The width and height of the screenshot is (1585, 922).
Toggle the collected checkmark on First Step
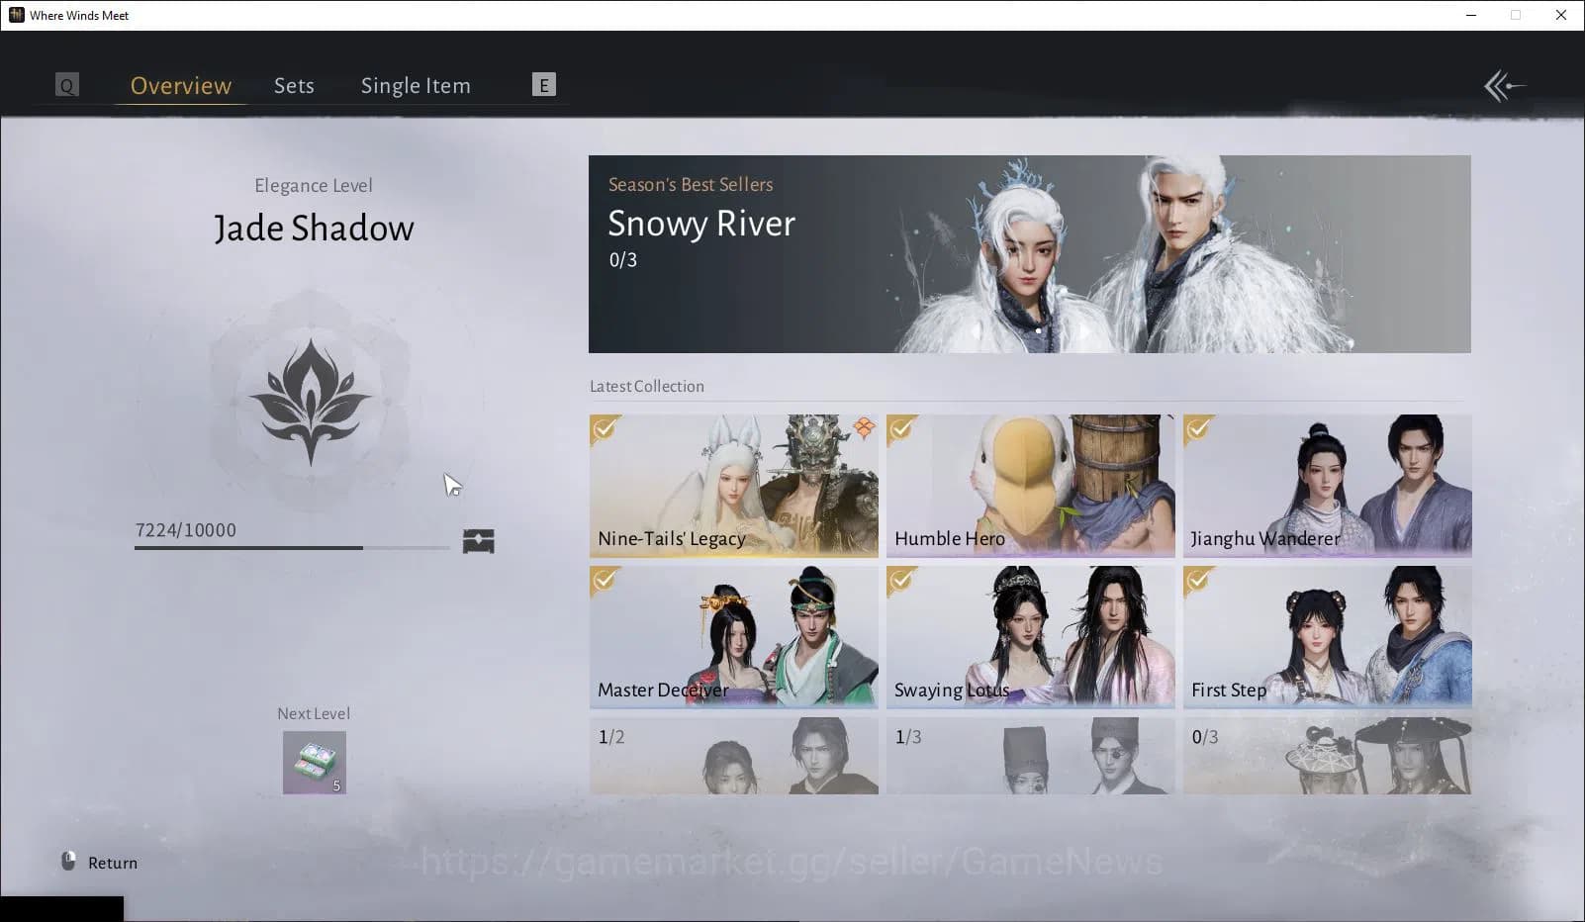(x=1198, y=580)
